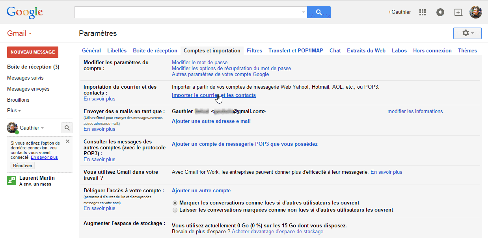Switch to the Transfert et POP/IMAP tab
This screenshot has height=238, width=488.
tap(296, 50)
